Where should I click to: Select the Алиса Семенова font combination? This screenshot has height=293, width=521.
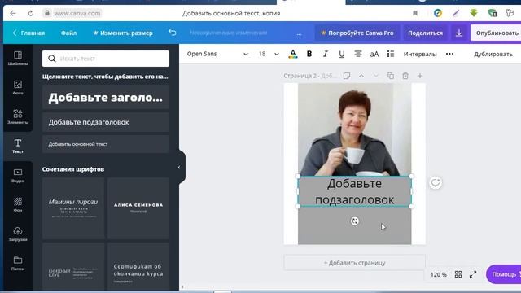pos(138,208)
